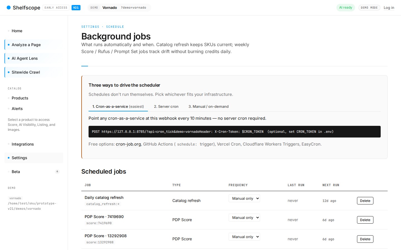Click the Vornado demo selector
Image resolution: width=401 pixels, height=250 pixels.
tap(119, 8)
